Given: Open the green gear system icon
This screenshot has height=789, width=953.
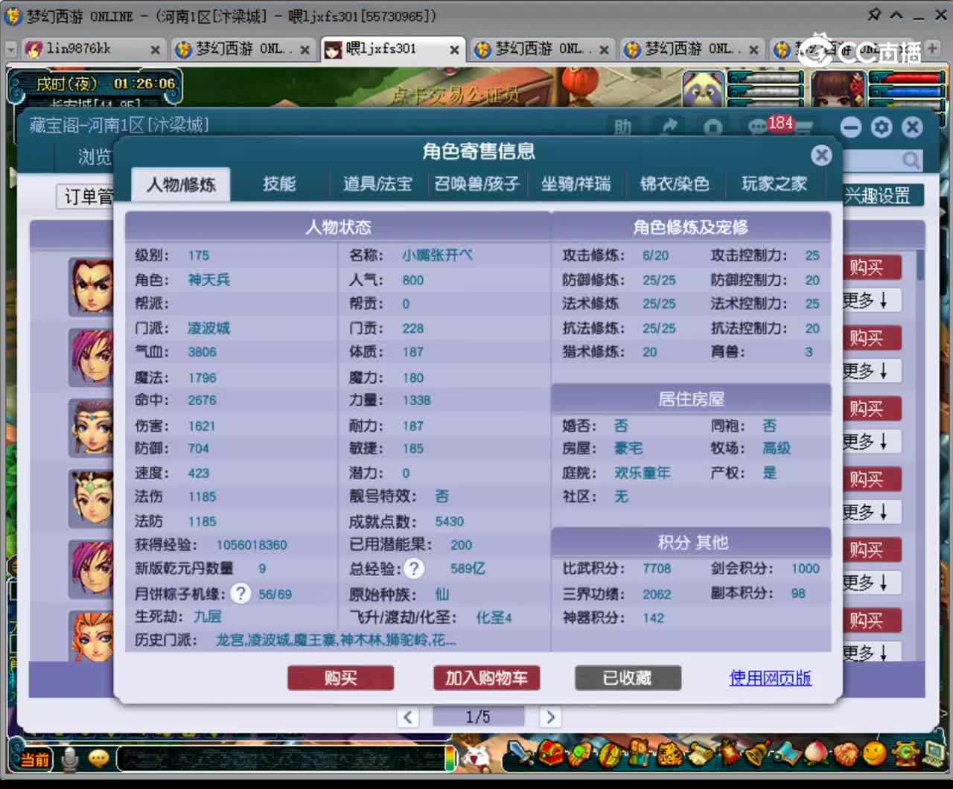Looking at the screenshot, I should click(x=905, y=753).
